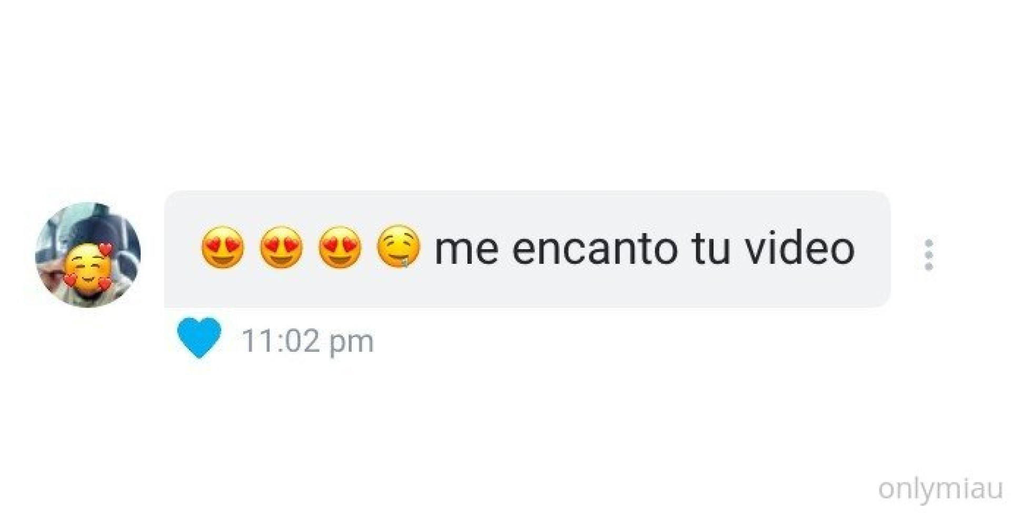The image size is (1011, 513).
Task: Click the word 'me' in message
Action: (467, 250)
